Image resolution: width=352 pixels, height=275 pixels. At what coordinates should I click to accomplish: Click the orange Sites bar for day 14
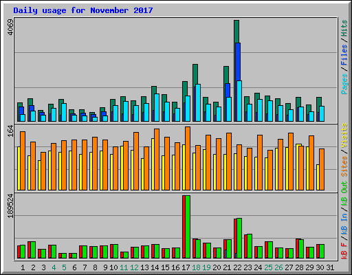(x=157, y=159)
